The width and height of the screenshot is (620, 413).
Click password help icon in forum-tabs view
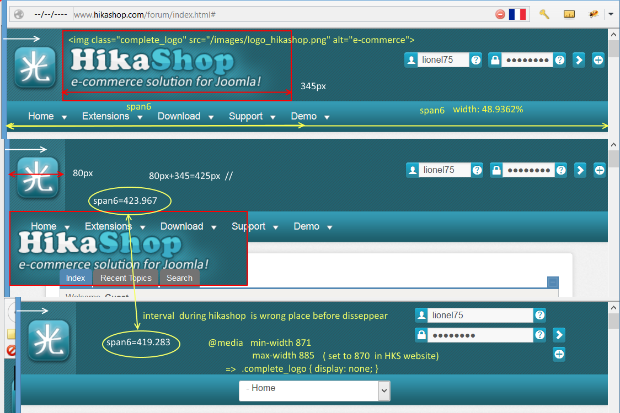561,170
